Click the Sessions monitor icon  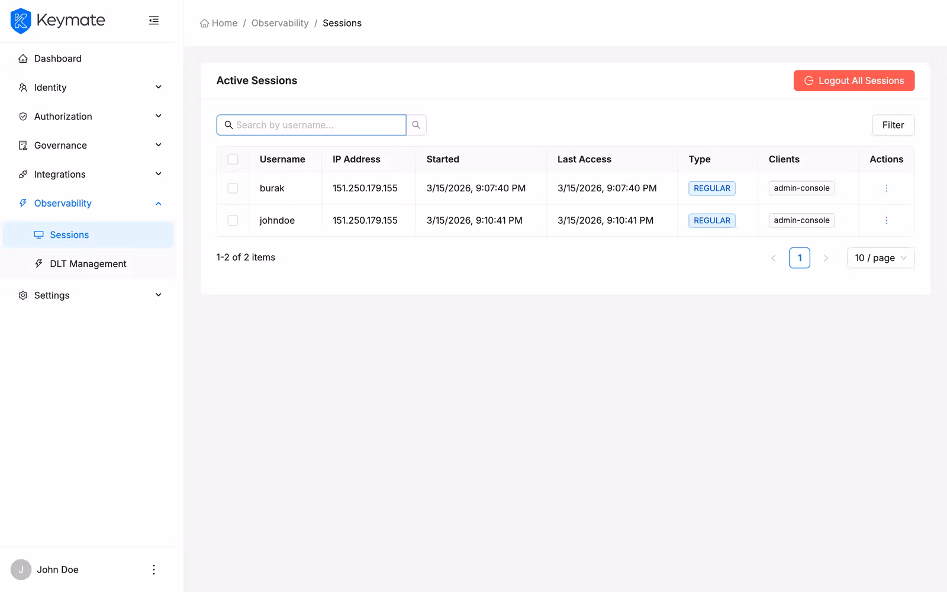[39, 234]
